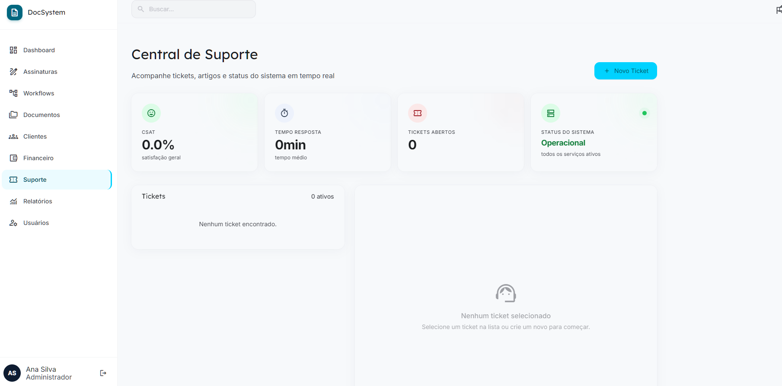Click the Workflows diagram icon
782x386 pixels.
[x=13, y=93]
